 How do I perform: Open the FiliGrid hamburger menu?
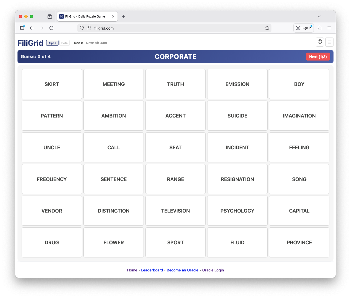329,42
